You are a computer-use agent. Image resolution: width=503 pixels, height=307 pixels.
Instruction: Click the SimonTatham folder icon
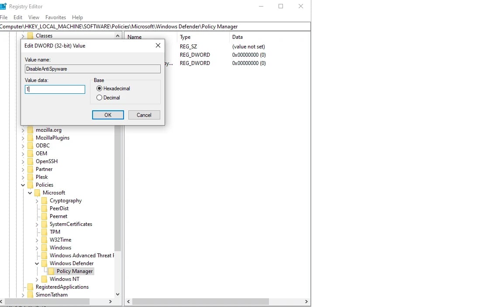click(x=30, y=295)
